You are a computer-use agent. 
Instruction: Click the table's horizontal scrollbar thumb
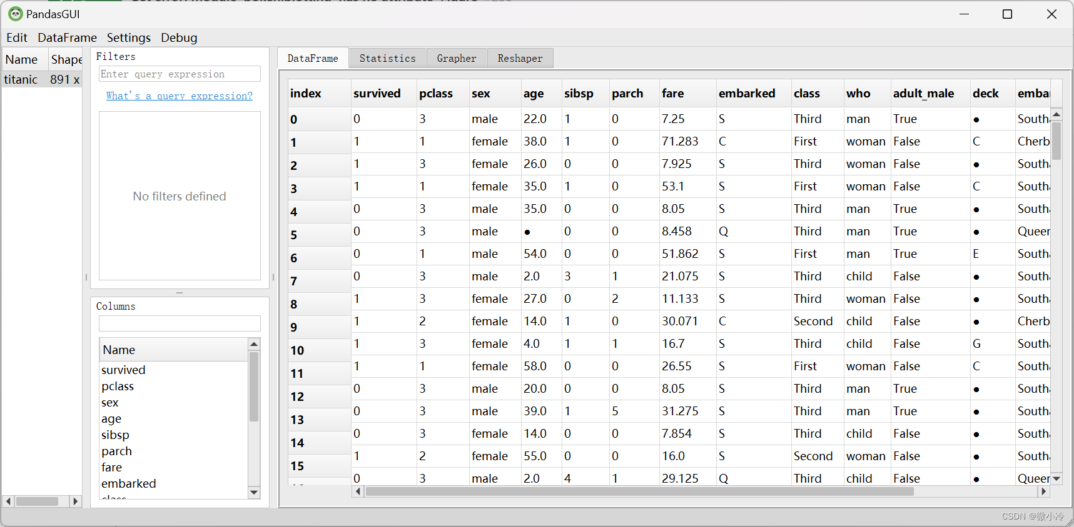click(639, 491)
